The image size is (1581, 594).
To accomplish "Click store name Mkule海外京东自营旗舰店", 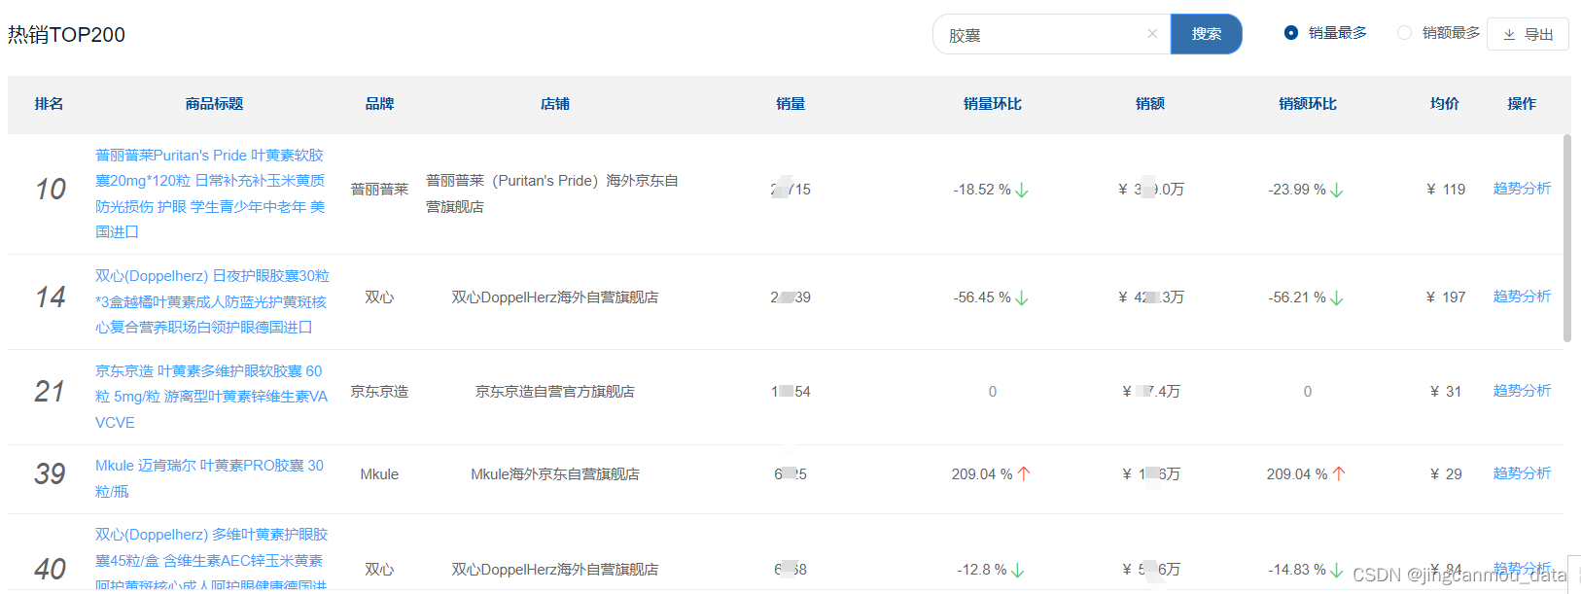I will [555, 474].
